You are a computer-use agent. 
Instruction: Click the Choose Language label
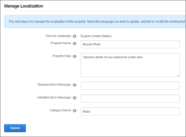(x=58, y=36)
